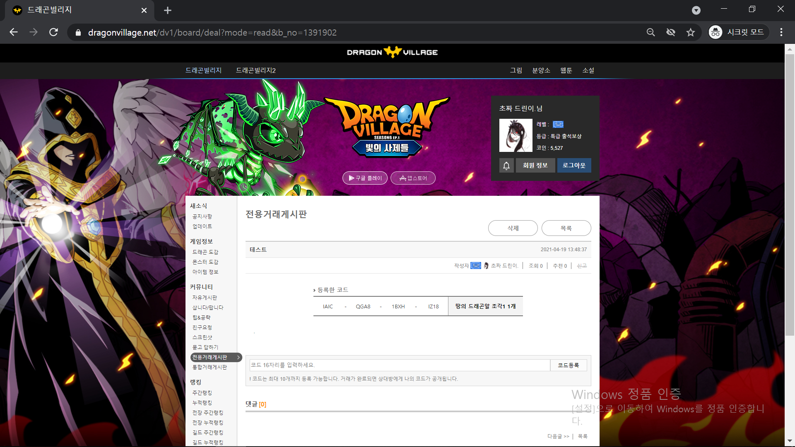
Task: Bookmark this page with the star icon
Action: pyautogui.click(x=691, y=32)
